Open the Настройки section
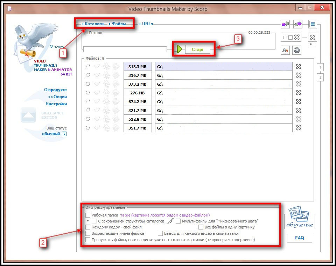The image size is (336, 266). click(x=56, y=104)
